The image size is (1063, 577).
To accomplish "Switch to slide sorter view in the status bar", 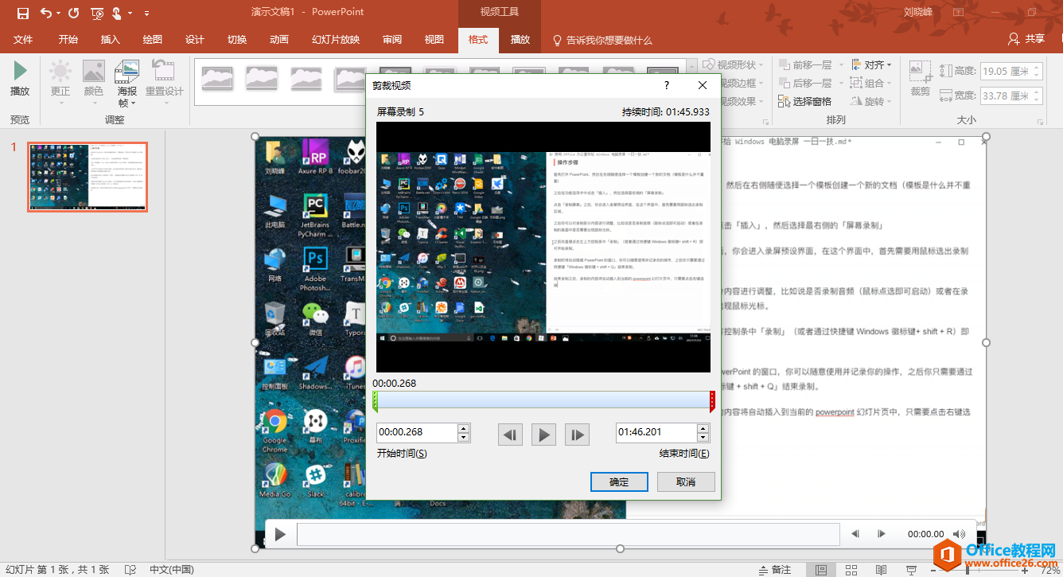I will tap(851, 570).
